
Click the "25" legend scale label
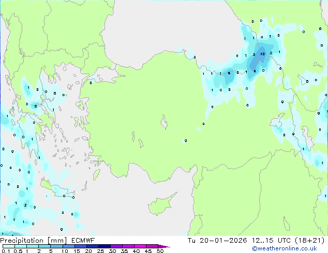(100, 251)
